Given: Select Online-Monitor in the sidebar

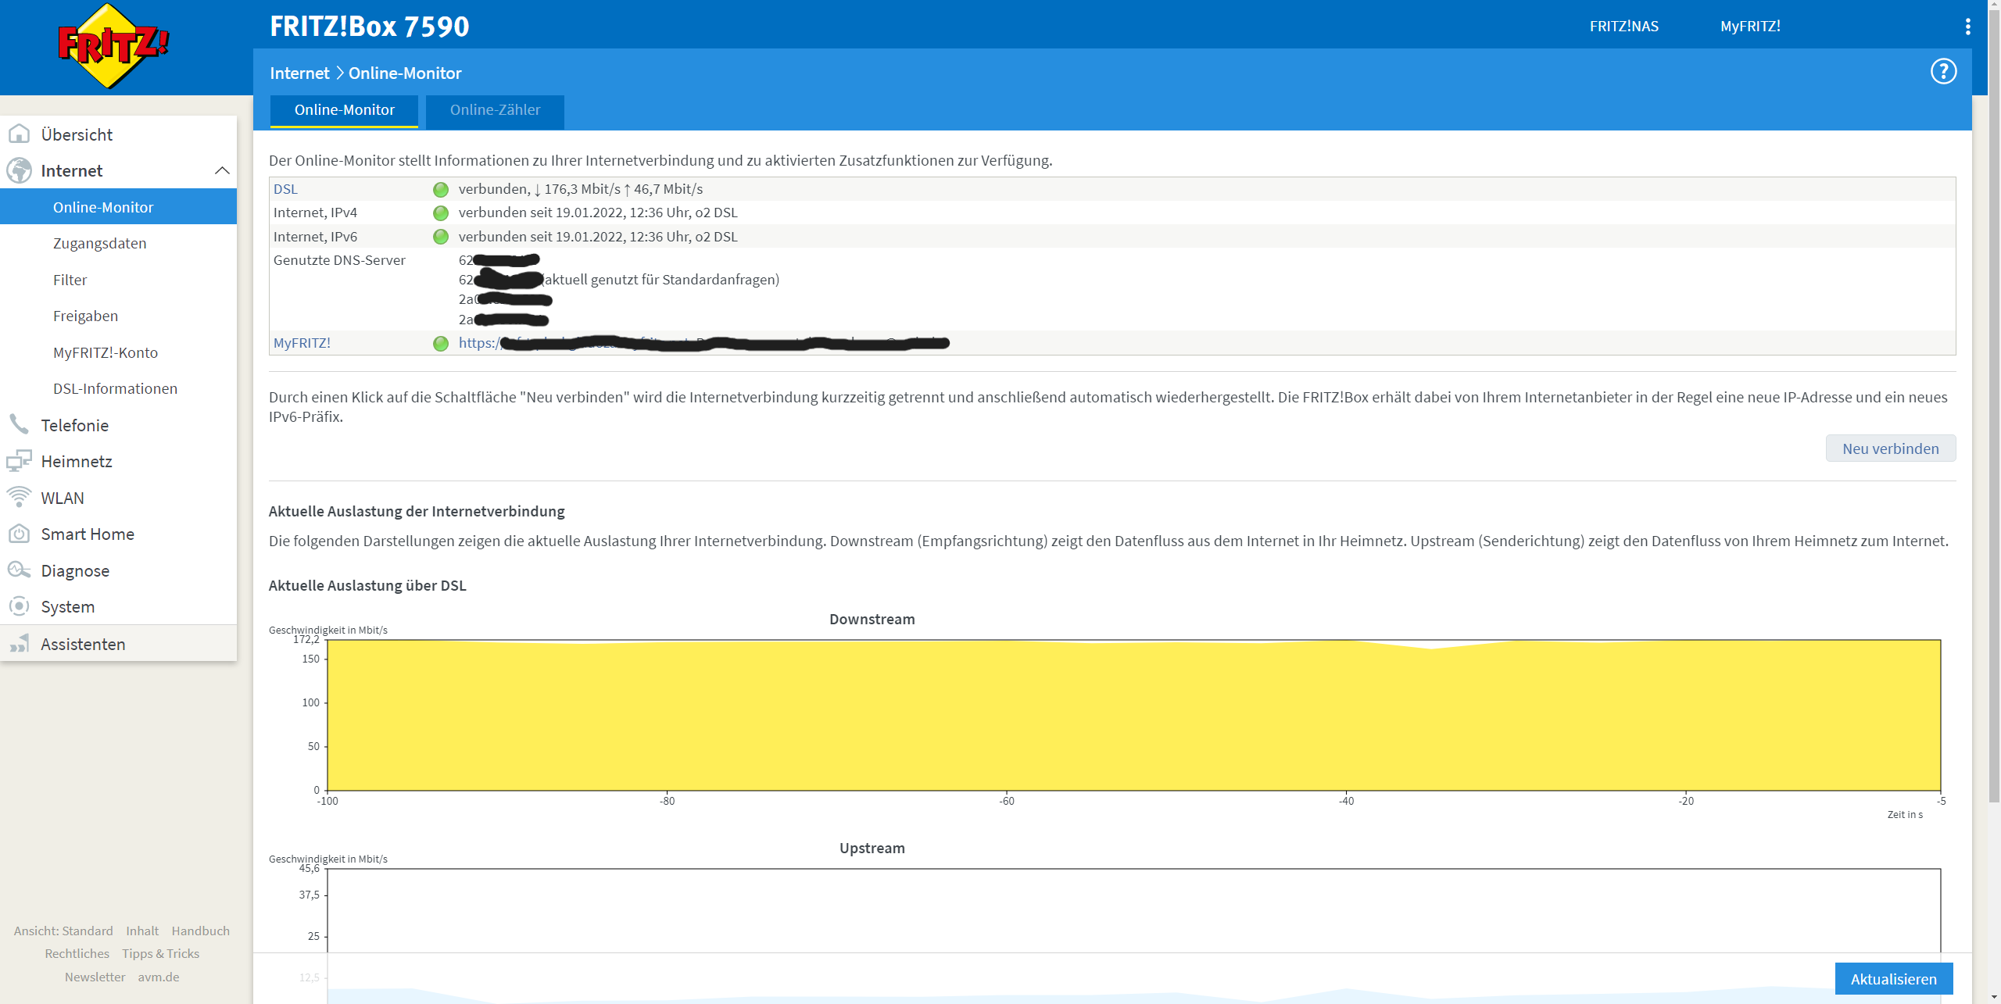Looking at the screenshot, I should point(119,207).
